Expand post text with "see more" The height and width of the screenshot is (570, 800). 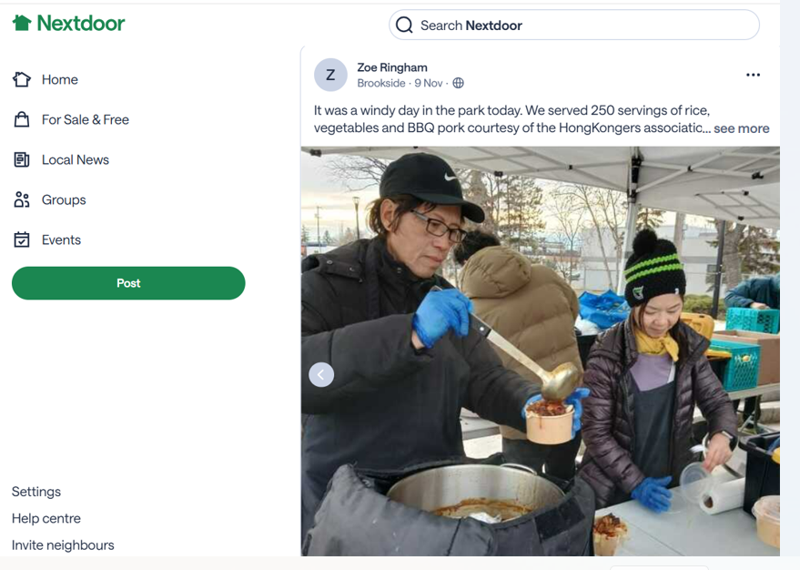point(741,128)
